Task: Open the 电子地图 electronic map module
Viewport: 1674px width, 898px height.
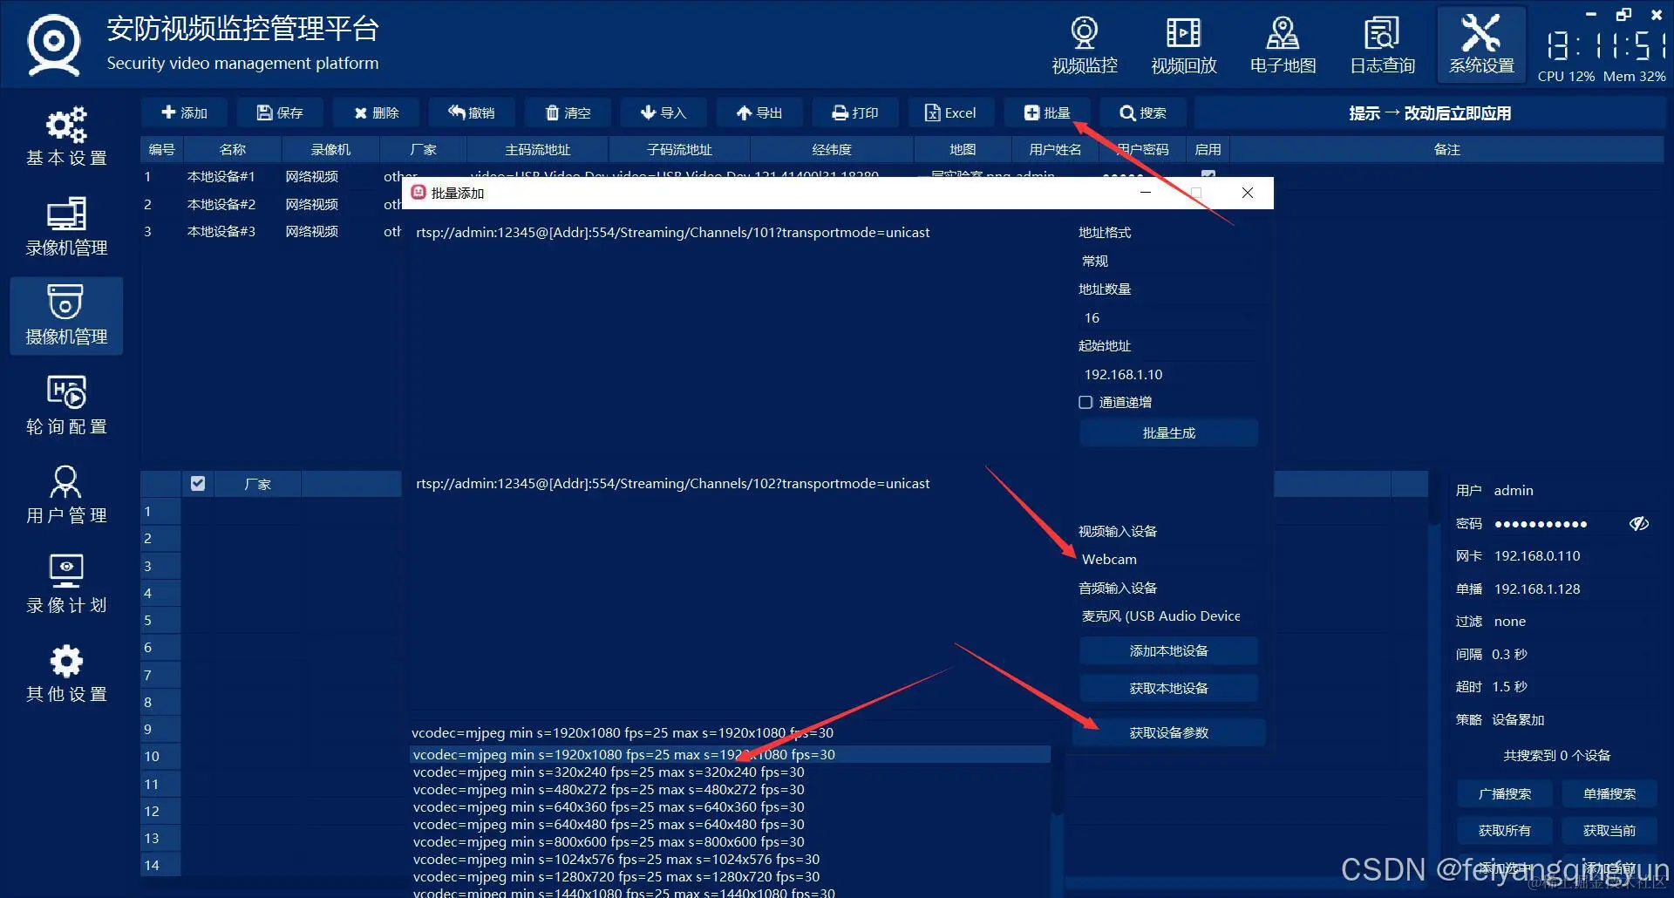Action: [x=1283, y=45]
